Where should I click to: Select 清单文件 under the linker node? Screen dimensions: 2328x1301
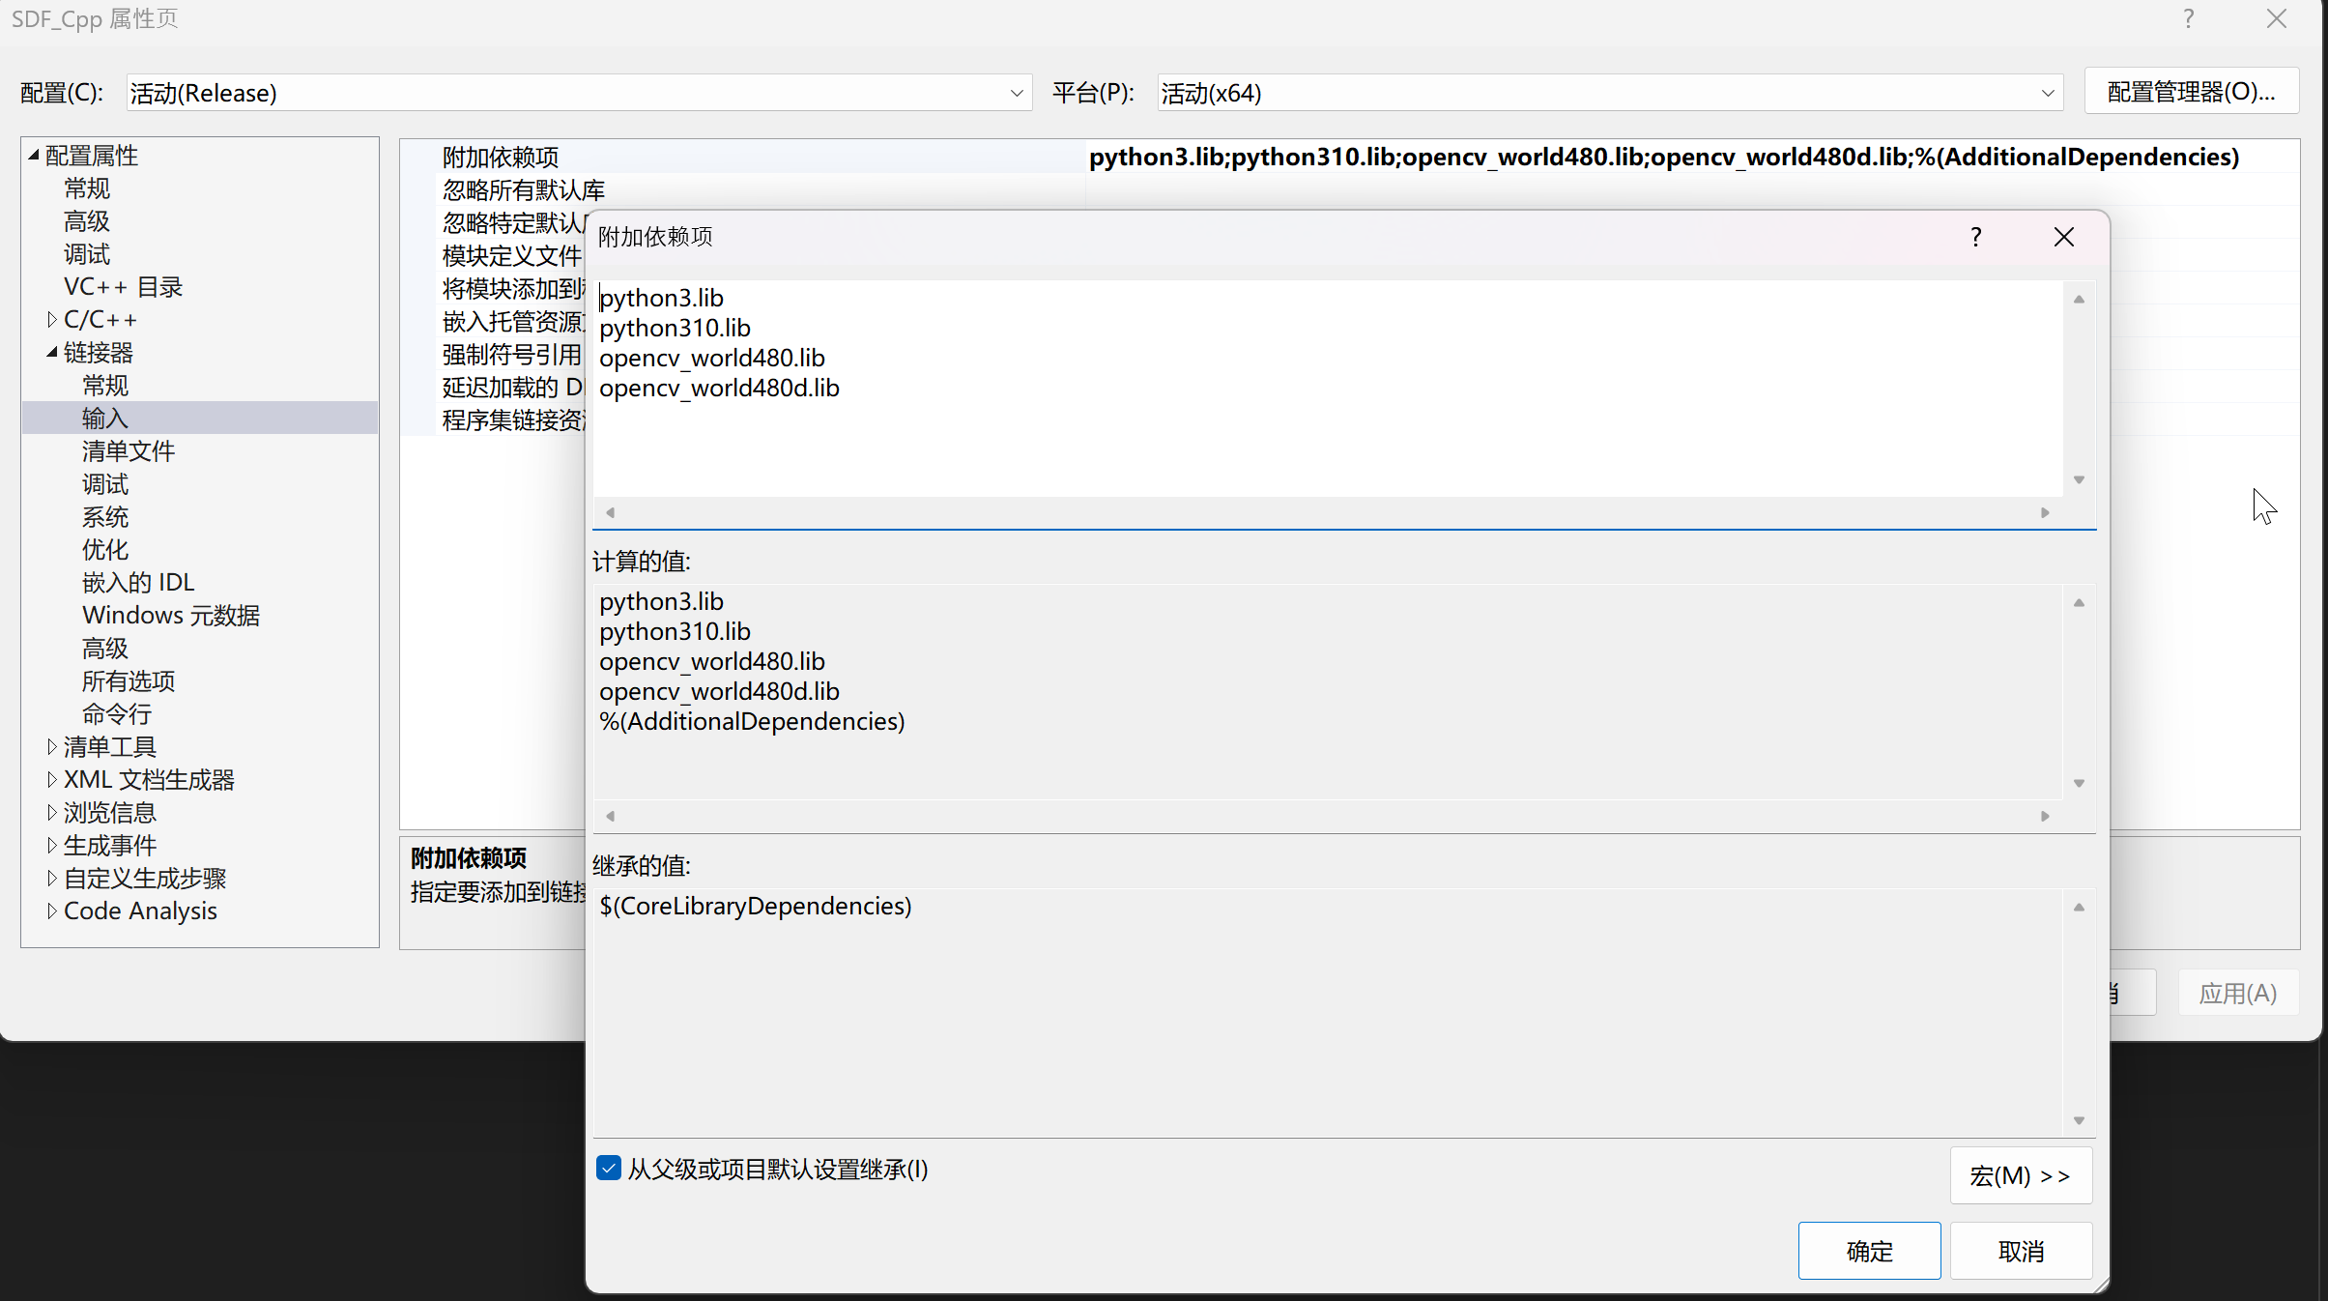[x=128, y=451]
